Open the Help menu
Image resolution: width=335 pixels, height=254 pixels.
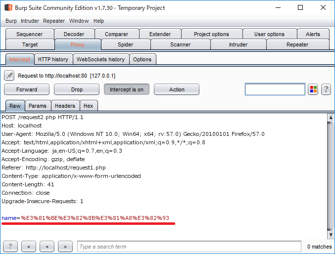click(x=98, y=21)
